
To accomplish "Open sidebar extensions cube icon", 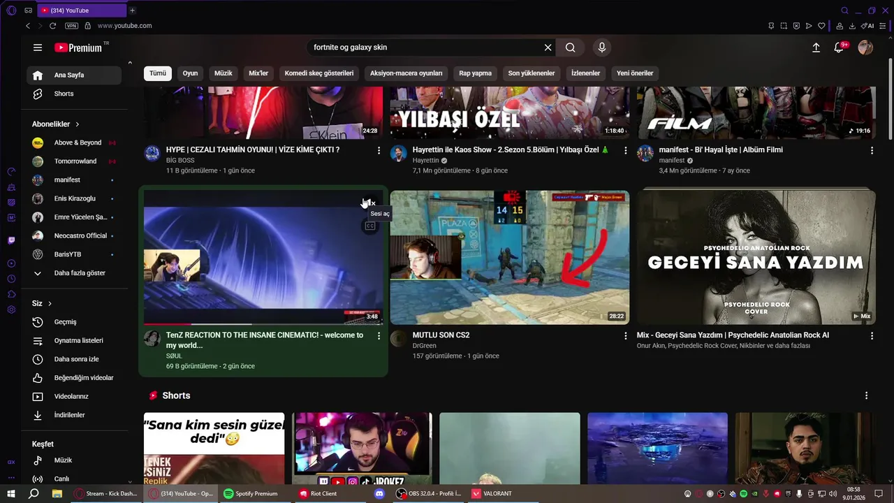I will (11, 294).
